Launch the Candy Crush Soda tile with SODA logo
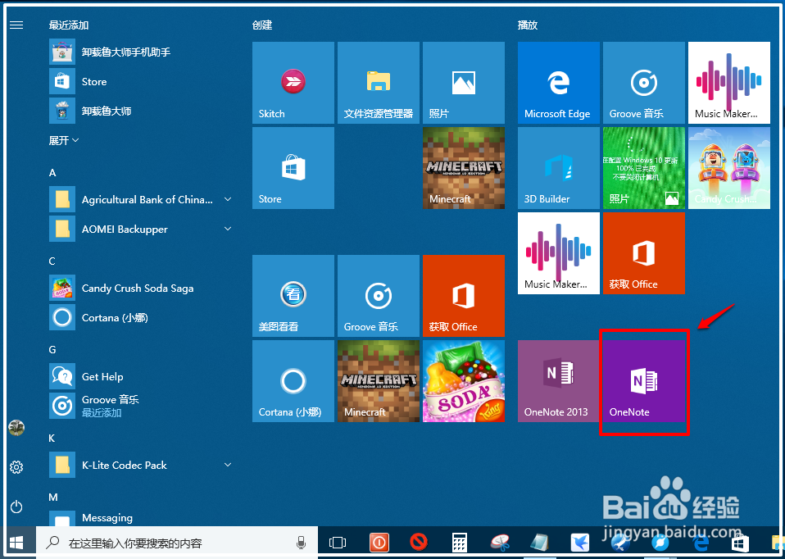Image resolution: width=785 pixels, height=559 pixels. click(x=463, y=380)
